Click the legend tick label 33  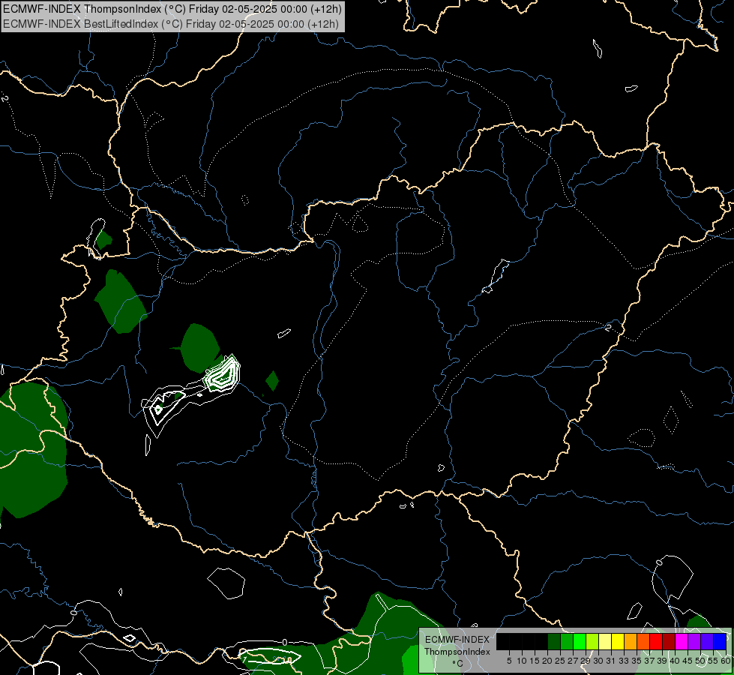[x=624, y=661]
